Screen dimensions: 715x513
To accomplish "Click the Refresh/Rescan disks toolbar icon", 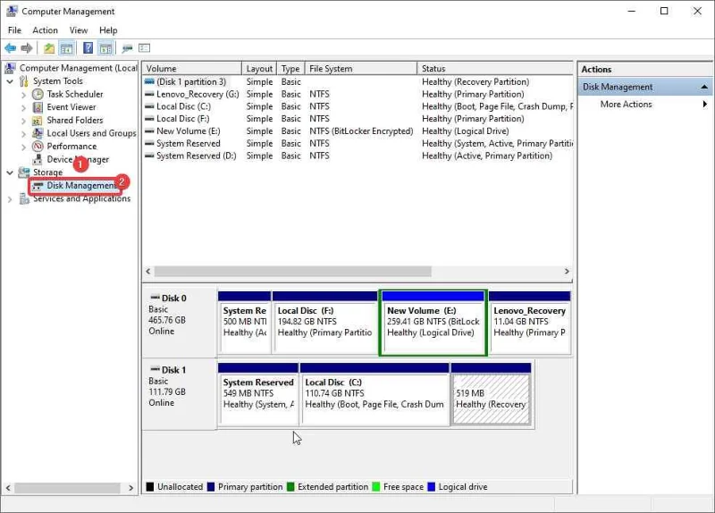I will coord(127,48).
